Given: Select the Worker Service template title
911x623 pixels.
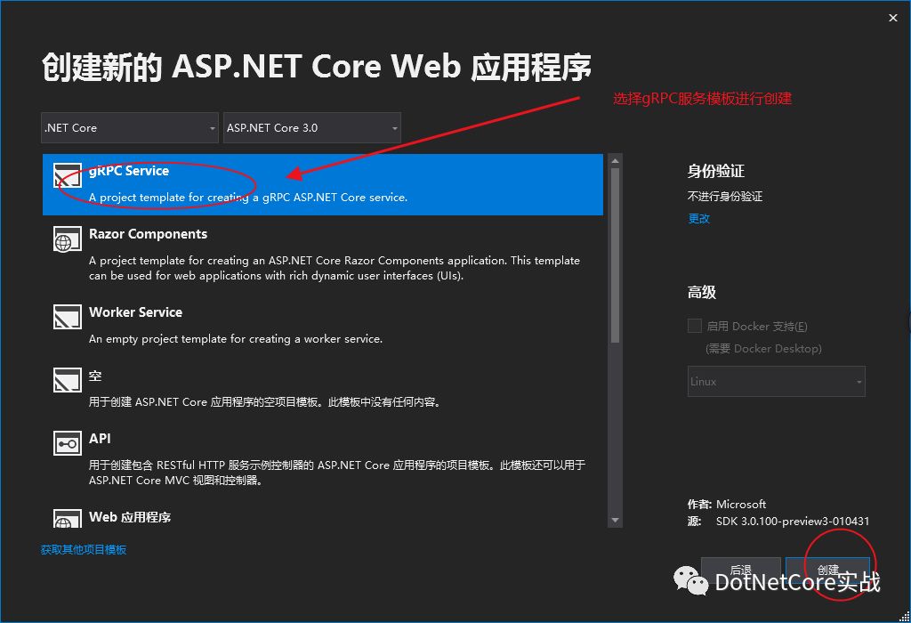Looking at the screenshot, I should pos(135,312).
